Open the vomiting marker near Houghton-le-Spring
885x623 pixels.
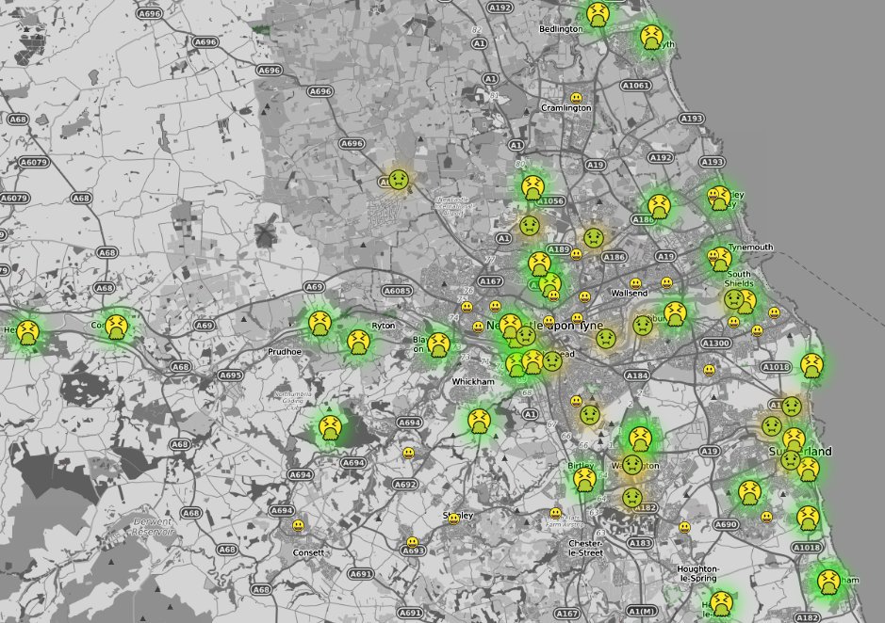pyautogui.click(x=721, y=603)
